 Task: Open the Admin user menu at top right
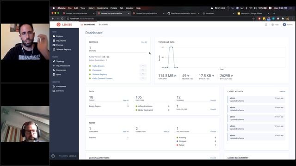[x=288, y=24]
